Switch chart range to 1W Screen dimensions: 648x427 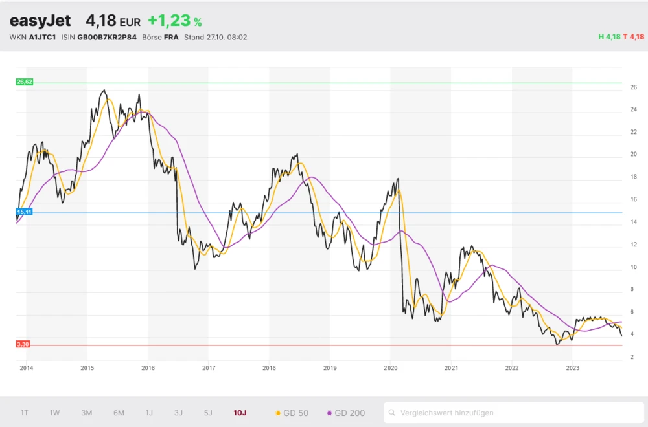[54, 413]
